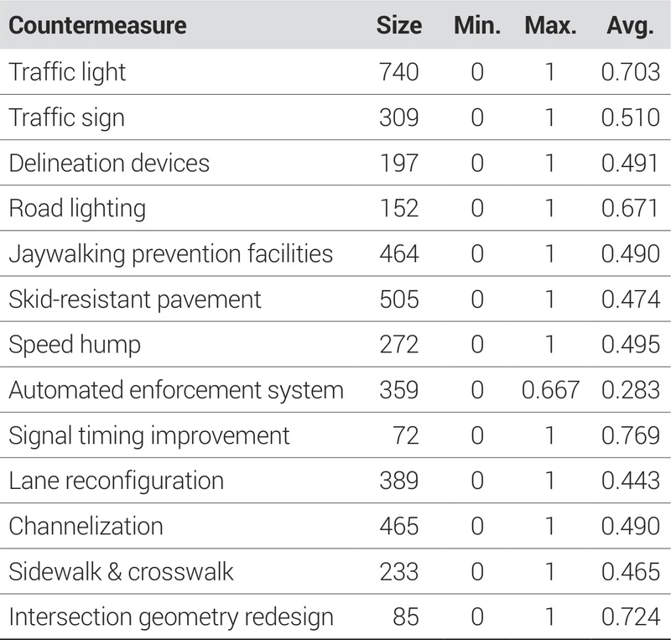The image size is (671, 640).
Task: Click the Channelization row label
Action: point(86,526)
